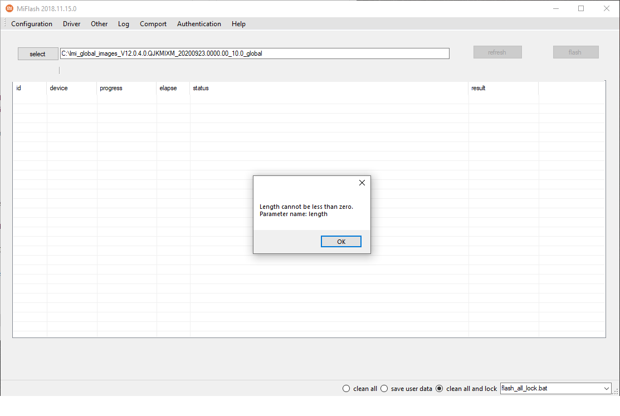Open the Other menu
This screenshot has width=620, height=416.
coord(99,24)
